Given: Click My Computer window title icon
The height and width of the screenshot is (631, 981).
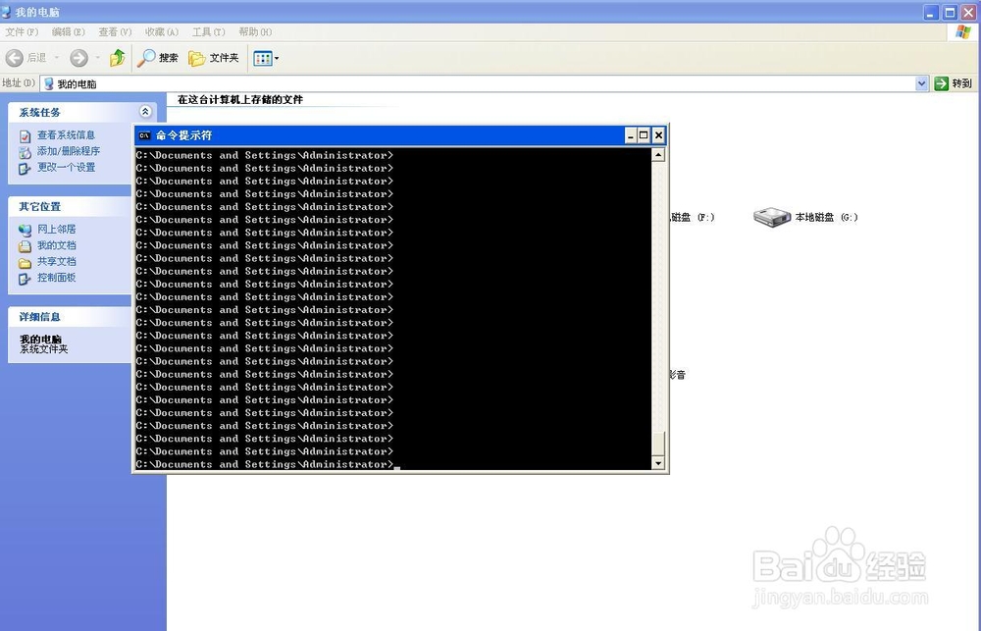Looking at the screenshot, I should 6,11.
